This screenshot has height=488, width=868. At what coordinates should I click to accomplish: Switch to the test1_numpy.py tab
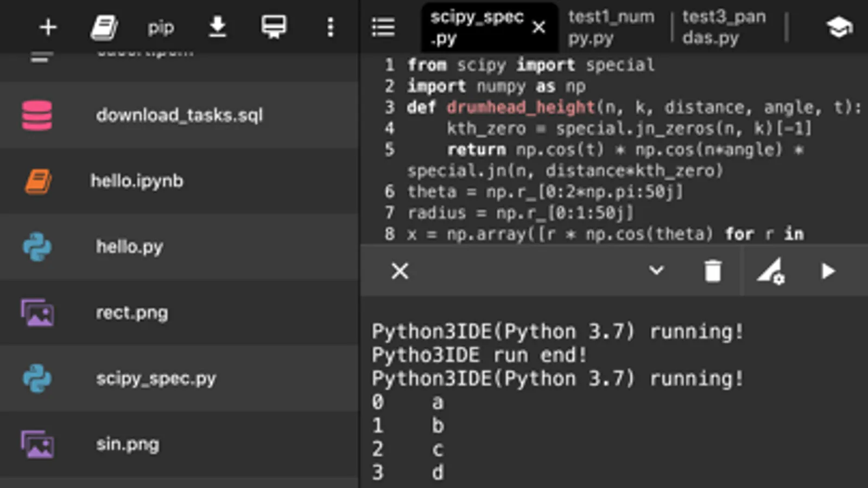point(611,27)
